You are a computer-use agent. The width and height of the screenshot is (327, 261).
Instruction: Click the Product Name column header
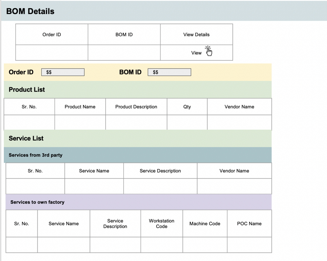(x=80, y=107)
